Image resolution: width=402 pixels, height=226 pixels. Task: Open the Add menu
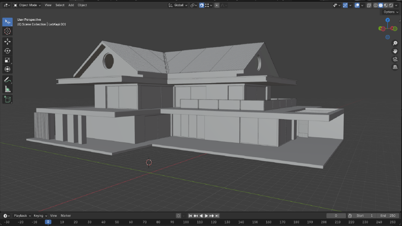click(x=71, y=5)
